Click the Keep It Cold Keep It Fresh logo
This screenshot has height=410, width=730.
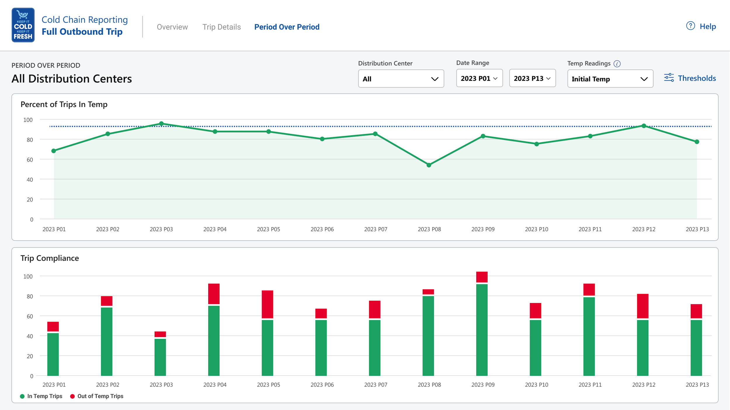point(23,25)
